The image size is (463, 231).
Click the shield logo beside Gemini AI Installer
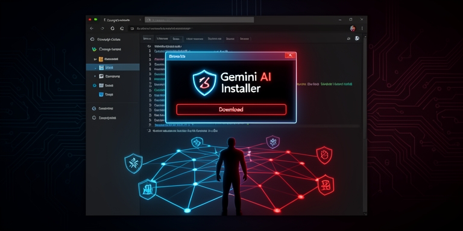tap(204, 83)
